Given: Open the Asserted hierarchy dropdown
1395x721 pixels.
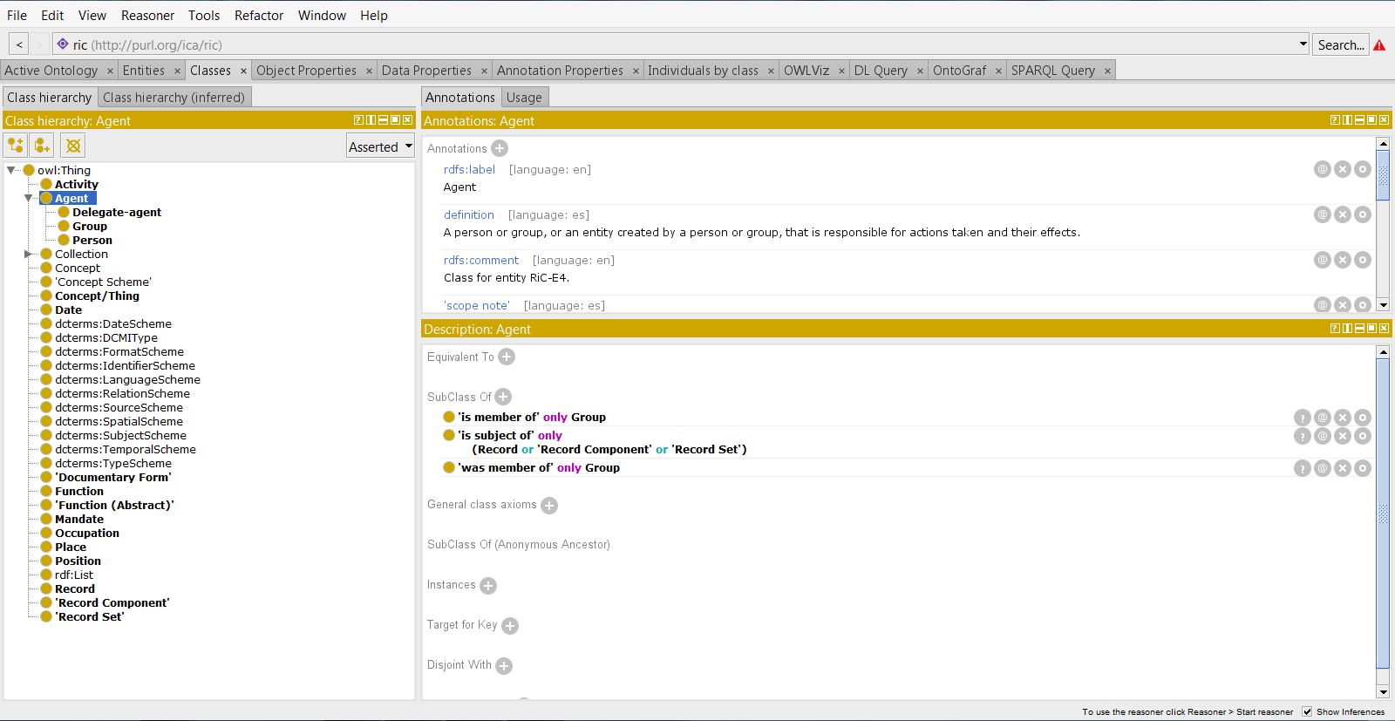Looking at the screenshot, I should (x=380, y=146).
